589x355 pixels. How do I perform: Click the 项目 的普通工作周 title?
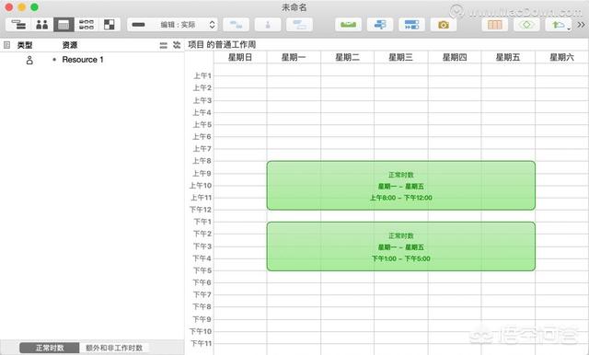tap(222, 45)
